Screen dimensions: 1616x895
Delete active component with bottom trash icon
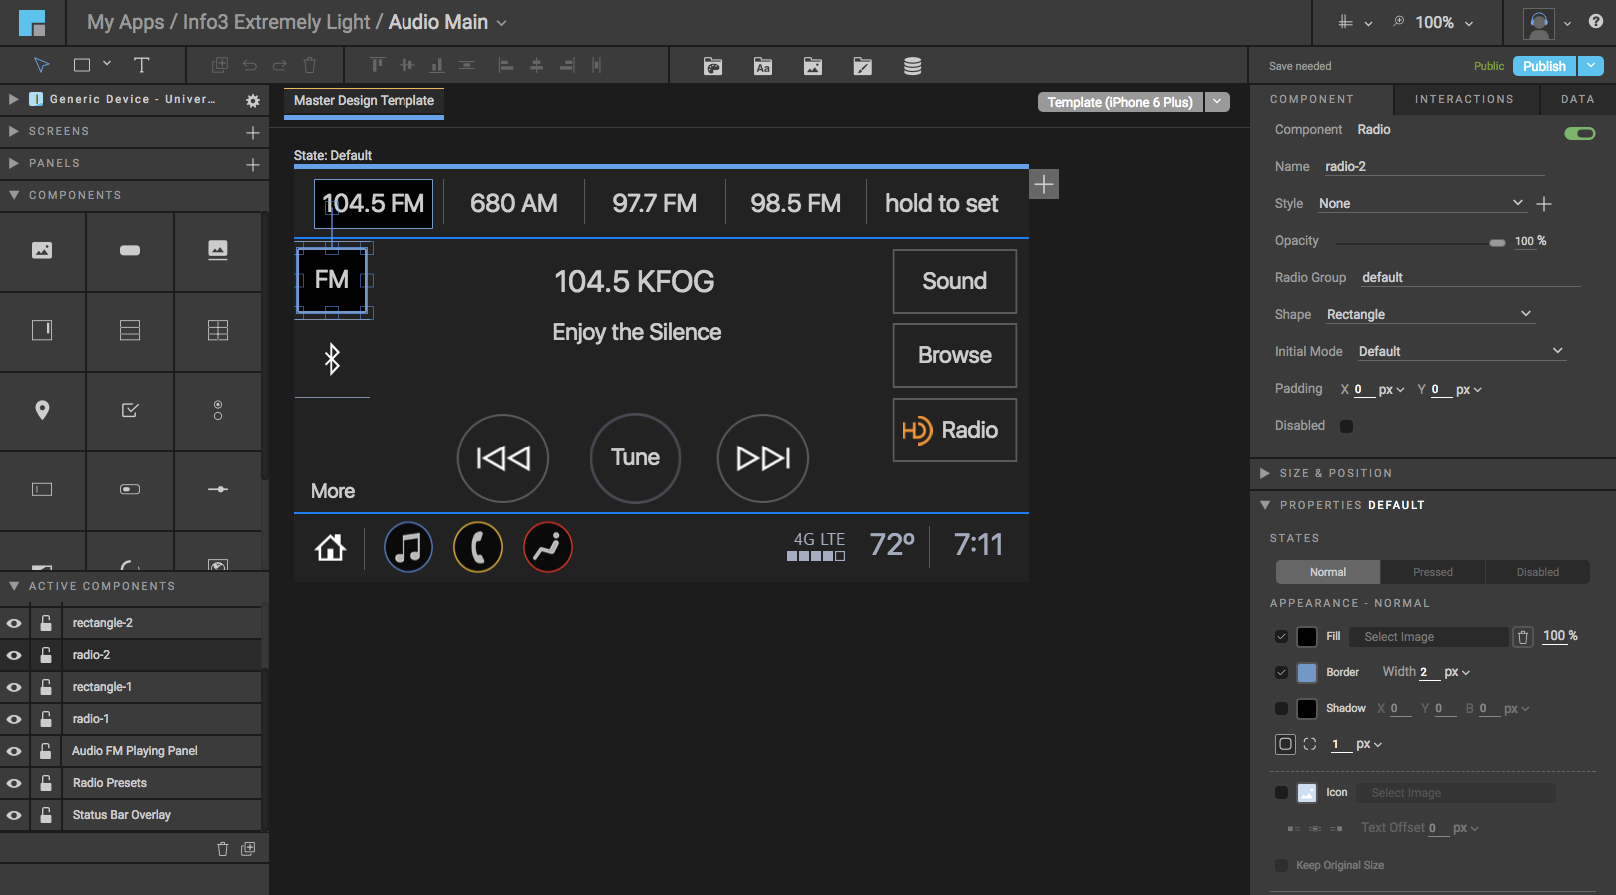pyautogui.click(x=223, y=849)
